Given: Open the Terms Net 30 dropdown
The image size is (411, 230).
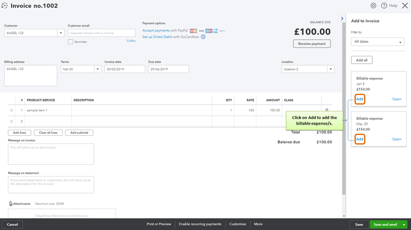Looking at the screenshot, I should 98,69.
